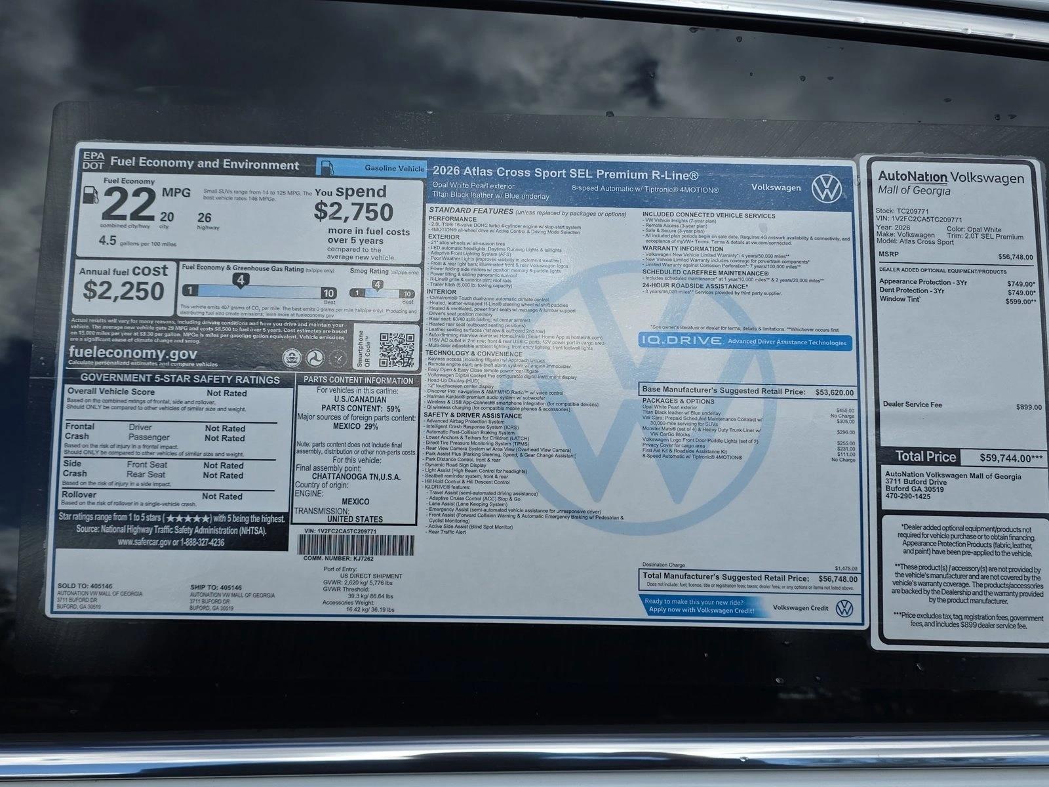
Task: Click the VIN barcode
Action: coord(356,545)
